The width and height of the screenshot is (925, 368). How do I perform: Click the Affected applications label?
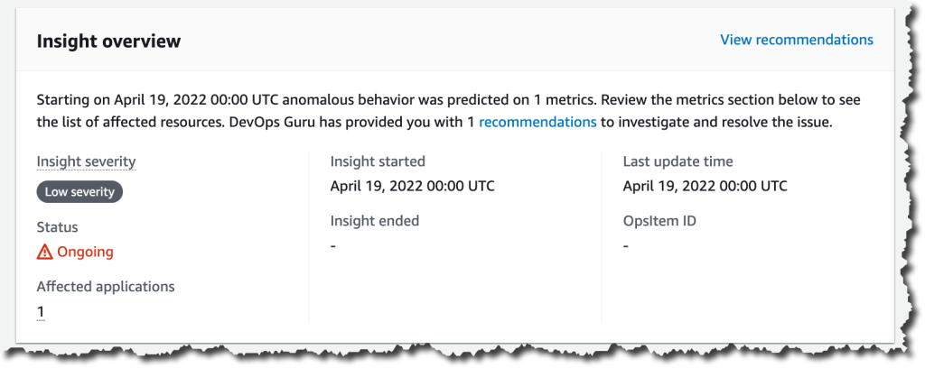pos(106,287)
